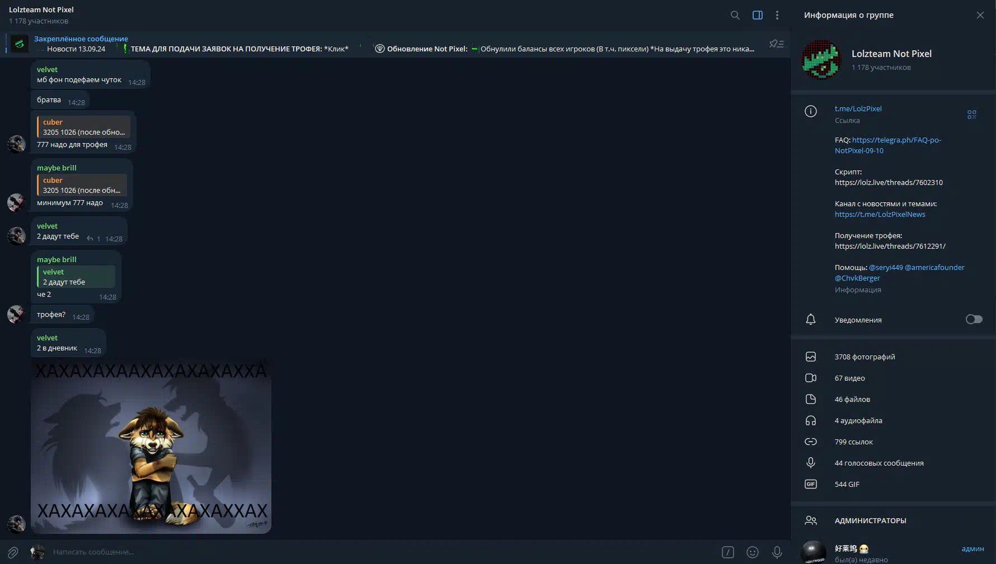The image size is (996, 564).
Task: Click the lolz.live threads/7612291 trophy URL
Action: coord(890,246)
